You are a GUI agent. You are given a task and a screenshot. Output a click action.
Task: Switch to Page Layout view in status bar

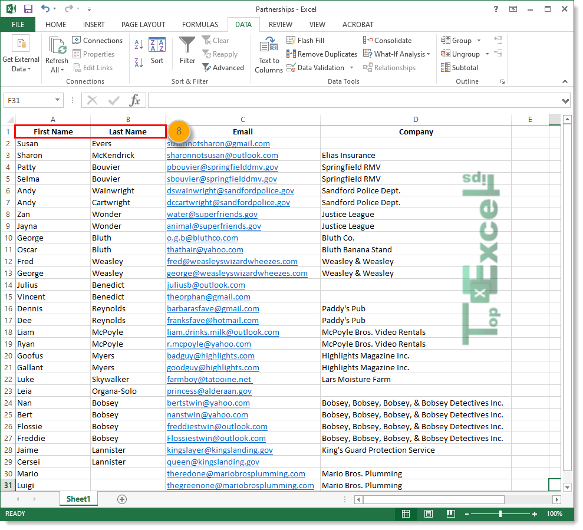[x=429, y=514]
